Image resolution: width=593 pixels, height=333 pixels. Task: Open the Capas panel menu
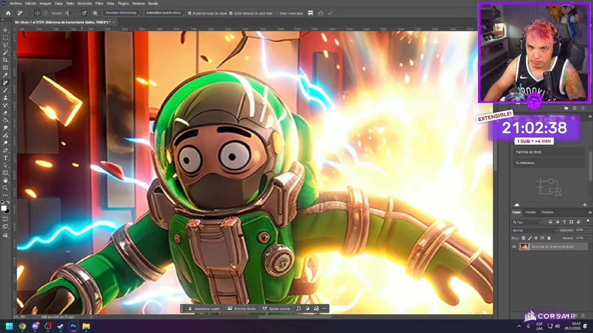coord(590,212)
